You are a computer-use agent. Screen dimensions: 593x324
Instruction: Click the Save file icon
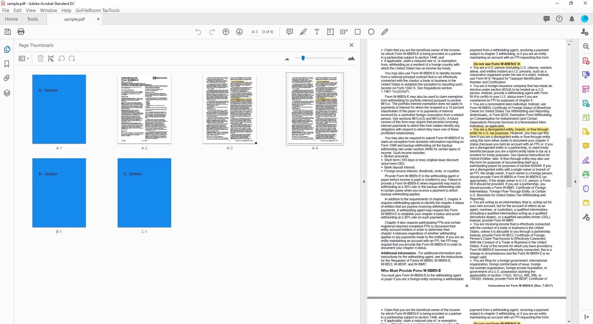tap(8, 32)
